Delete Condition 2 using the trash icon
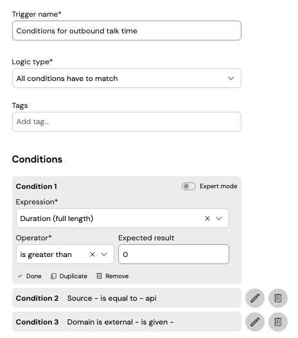298x338 pixels. tap(278, 298)
